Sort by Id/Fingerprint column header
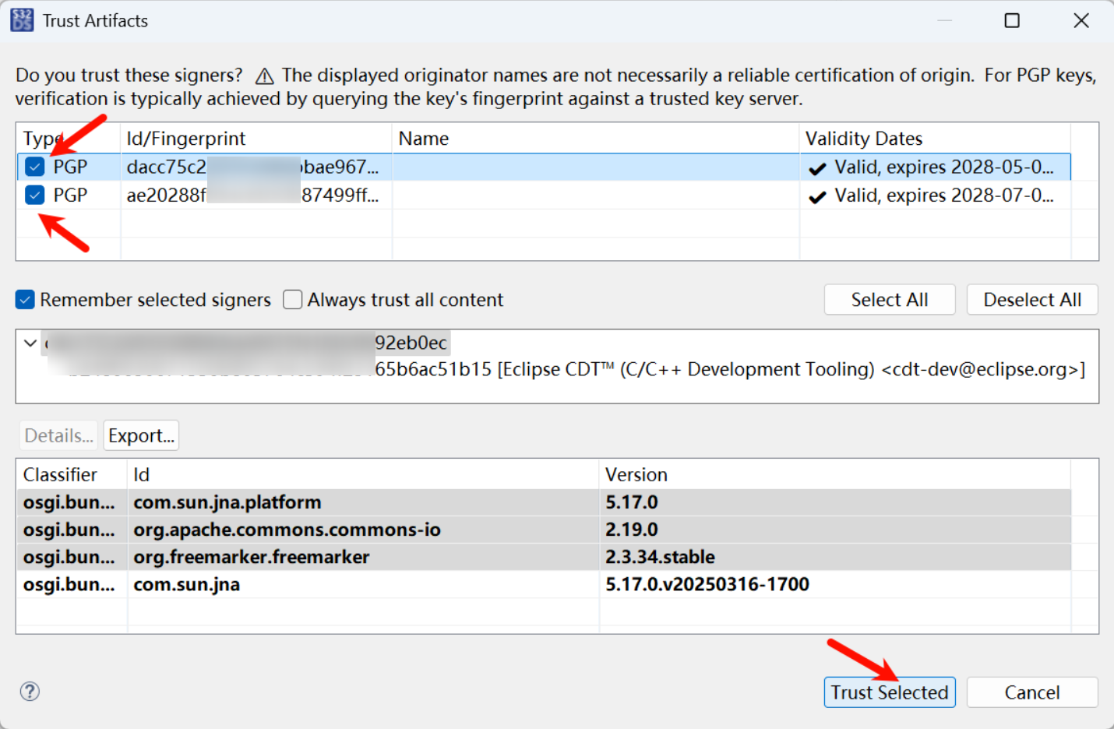The height and width of the screenshot is (729, 1114). click(x=256, y=139)
